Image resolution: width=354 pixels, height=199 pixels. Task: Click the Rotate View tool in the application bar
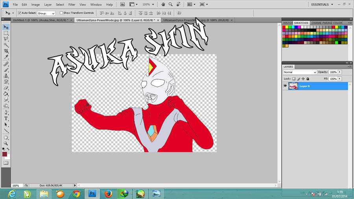click(178, 4)
